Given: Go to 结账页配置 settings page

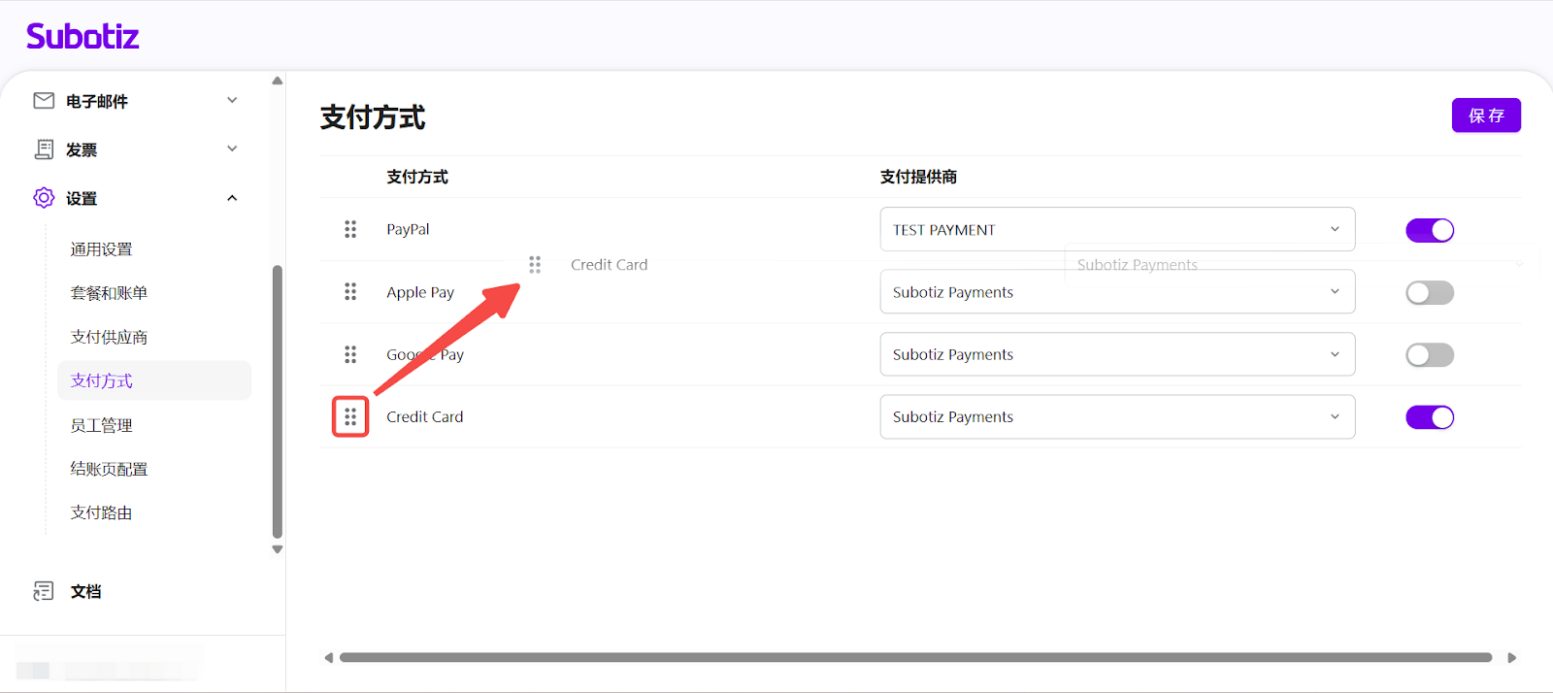Looking at the screenshot, I should [109, 469].
